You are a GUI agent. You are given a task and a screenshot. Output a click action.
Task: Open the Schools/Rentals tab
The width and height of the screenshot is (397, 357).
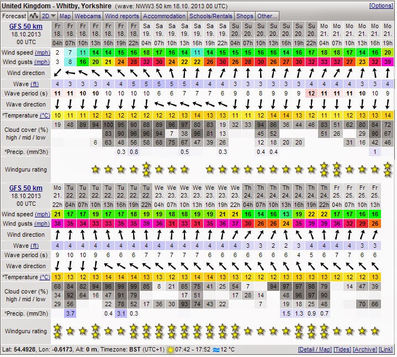211,16
